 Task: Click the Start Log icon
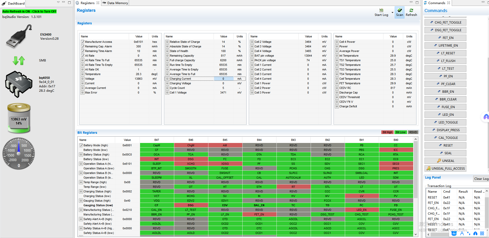tap(381, 11)
